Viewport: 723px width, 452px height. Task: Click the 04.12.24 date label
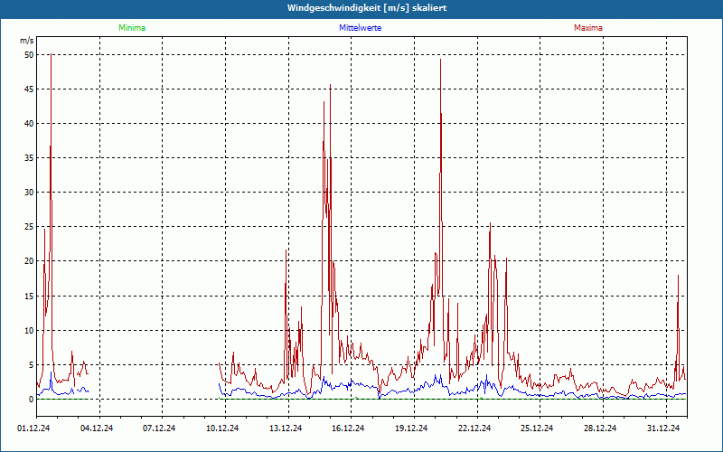[x=97, y=428]
